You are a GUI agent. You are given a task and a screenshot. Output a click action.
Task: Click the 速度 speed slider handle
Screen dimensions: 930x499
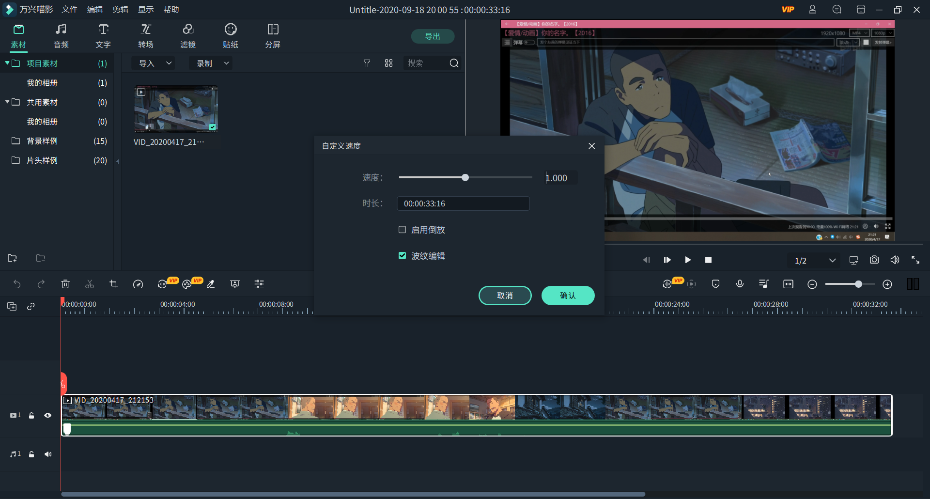465,178
